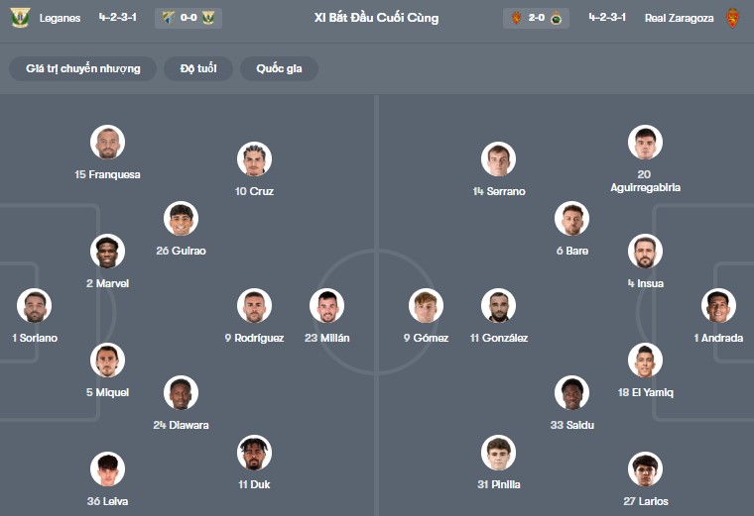754x516 pixels.
Task: Open the 2-0 previous match score badge
Action: [536, 18]
